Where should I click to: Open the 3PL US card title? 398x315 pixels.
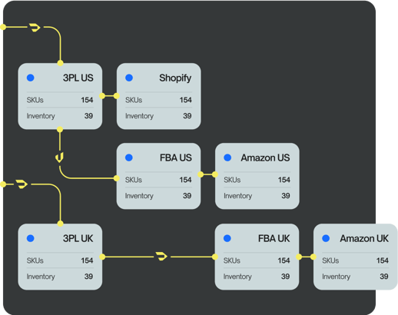(x=78, y=78)
